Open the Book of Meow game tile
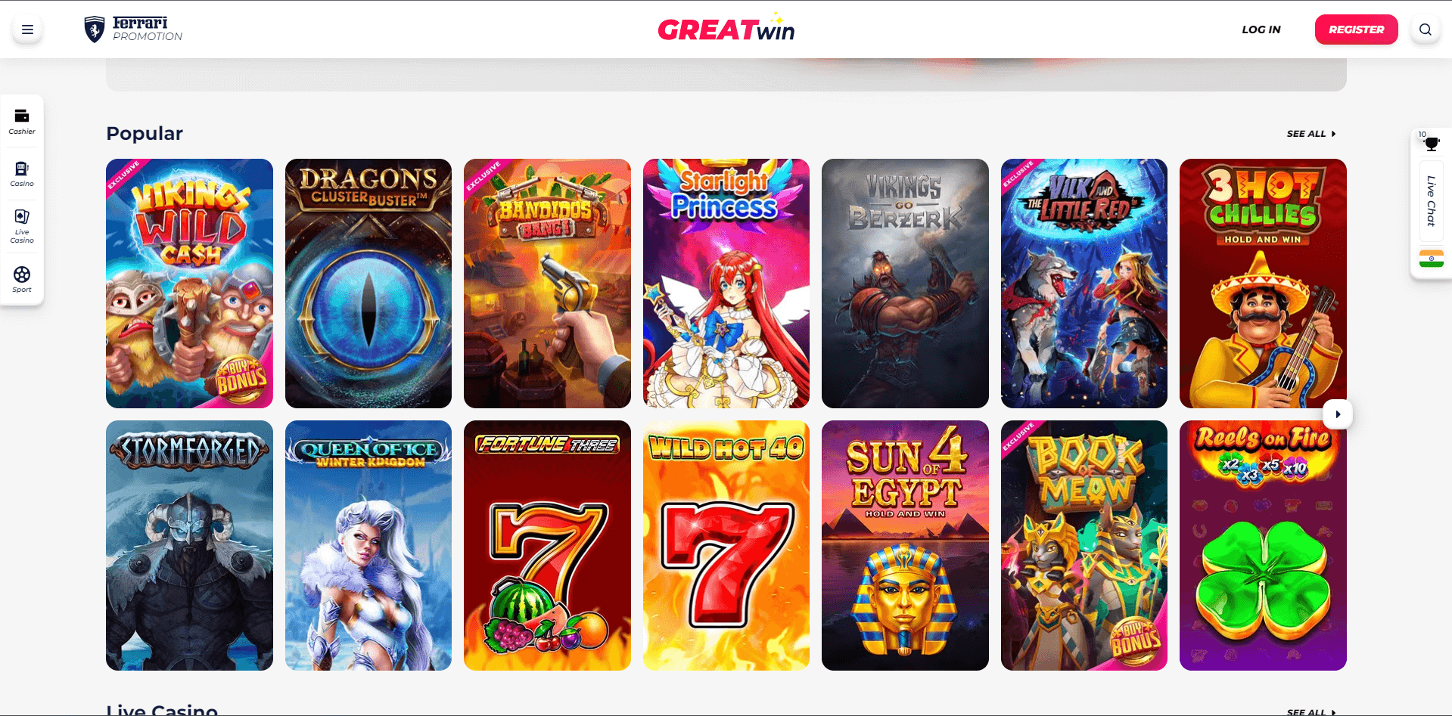 pyautogui.click(x=1084, y=545)
